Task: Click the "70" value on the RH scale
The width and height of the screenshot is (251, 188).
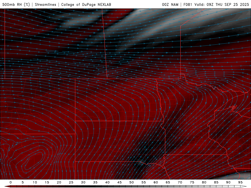Action: 180,182
